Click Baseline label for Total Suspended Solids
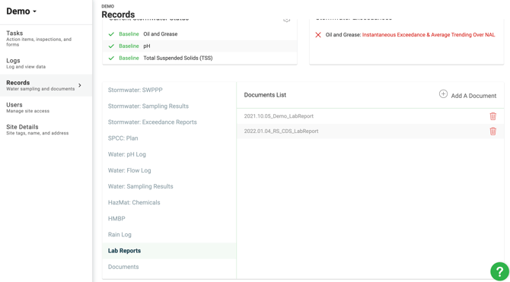Viewport: 510px width, 282px height. click(x=129, y=59)
